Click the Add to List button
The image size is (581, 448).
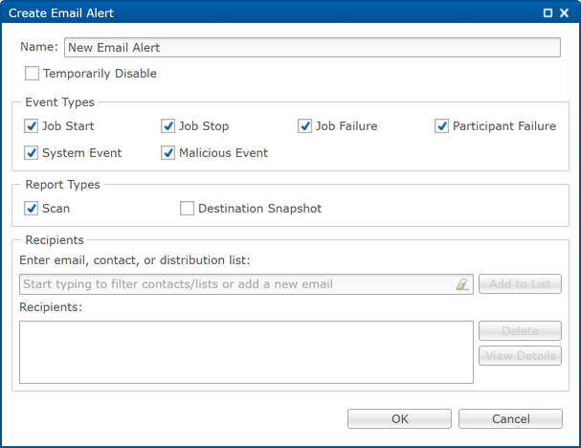click(520, 284)
